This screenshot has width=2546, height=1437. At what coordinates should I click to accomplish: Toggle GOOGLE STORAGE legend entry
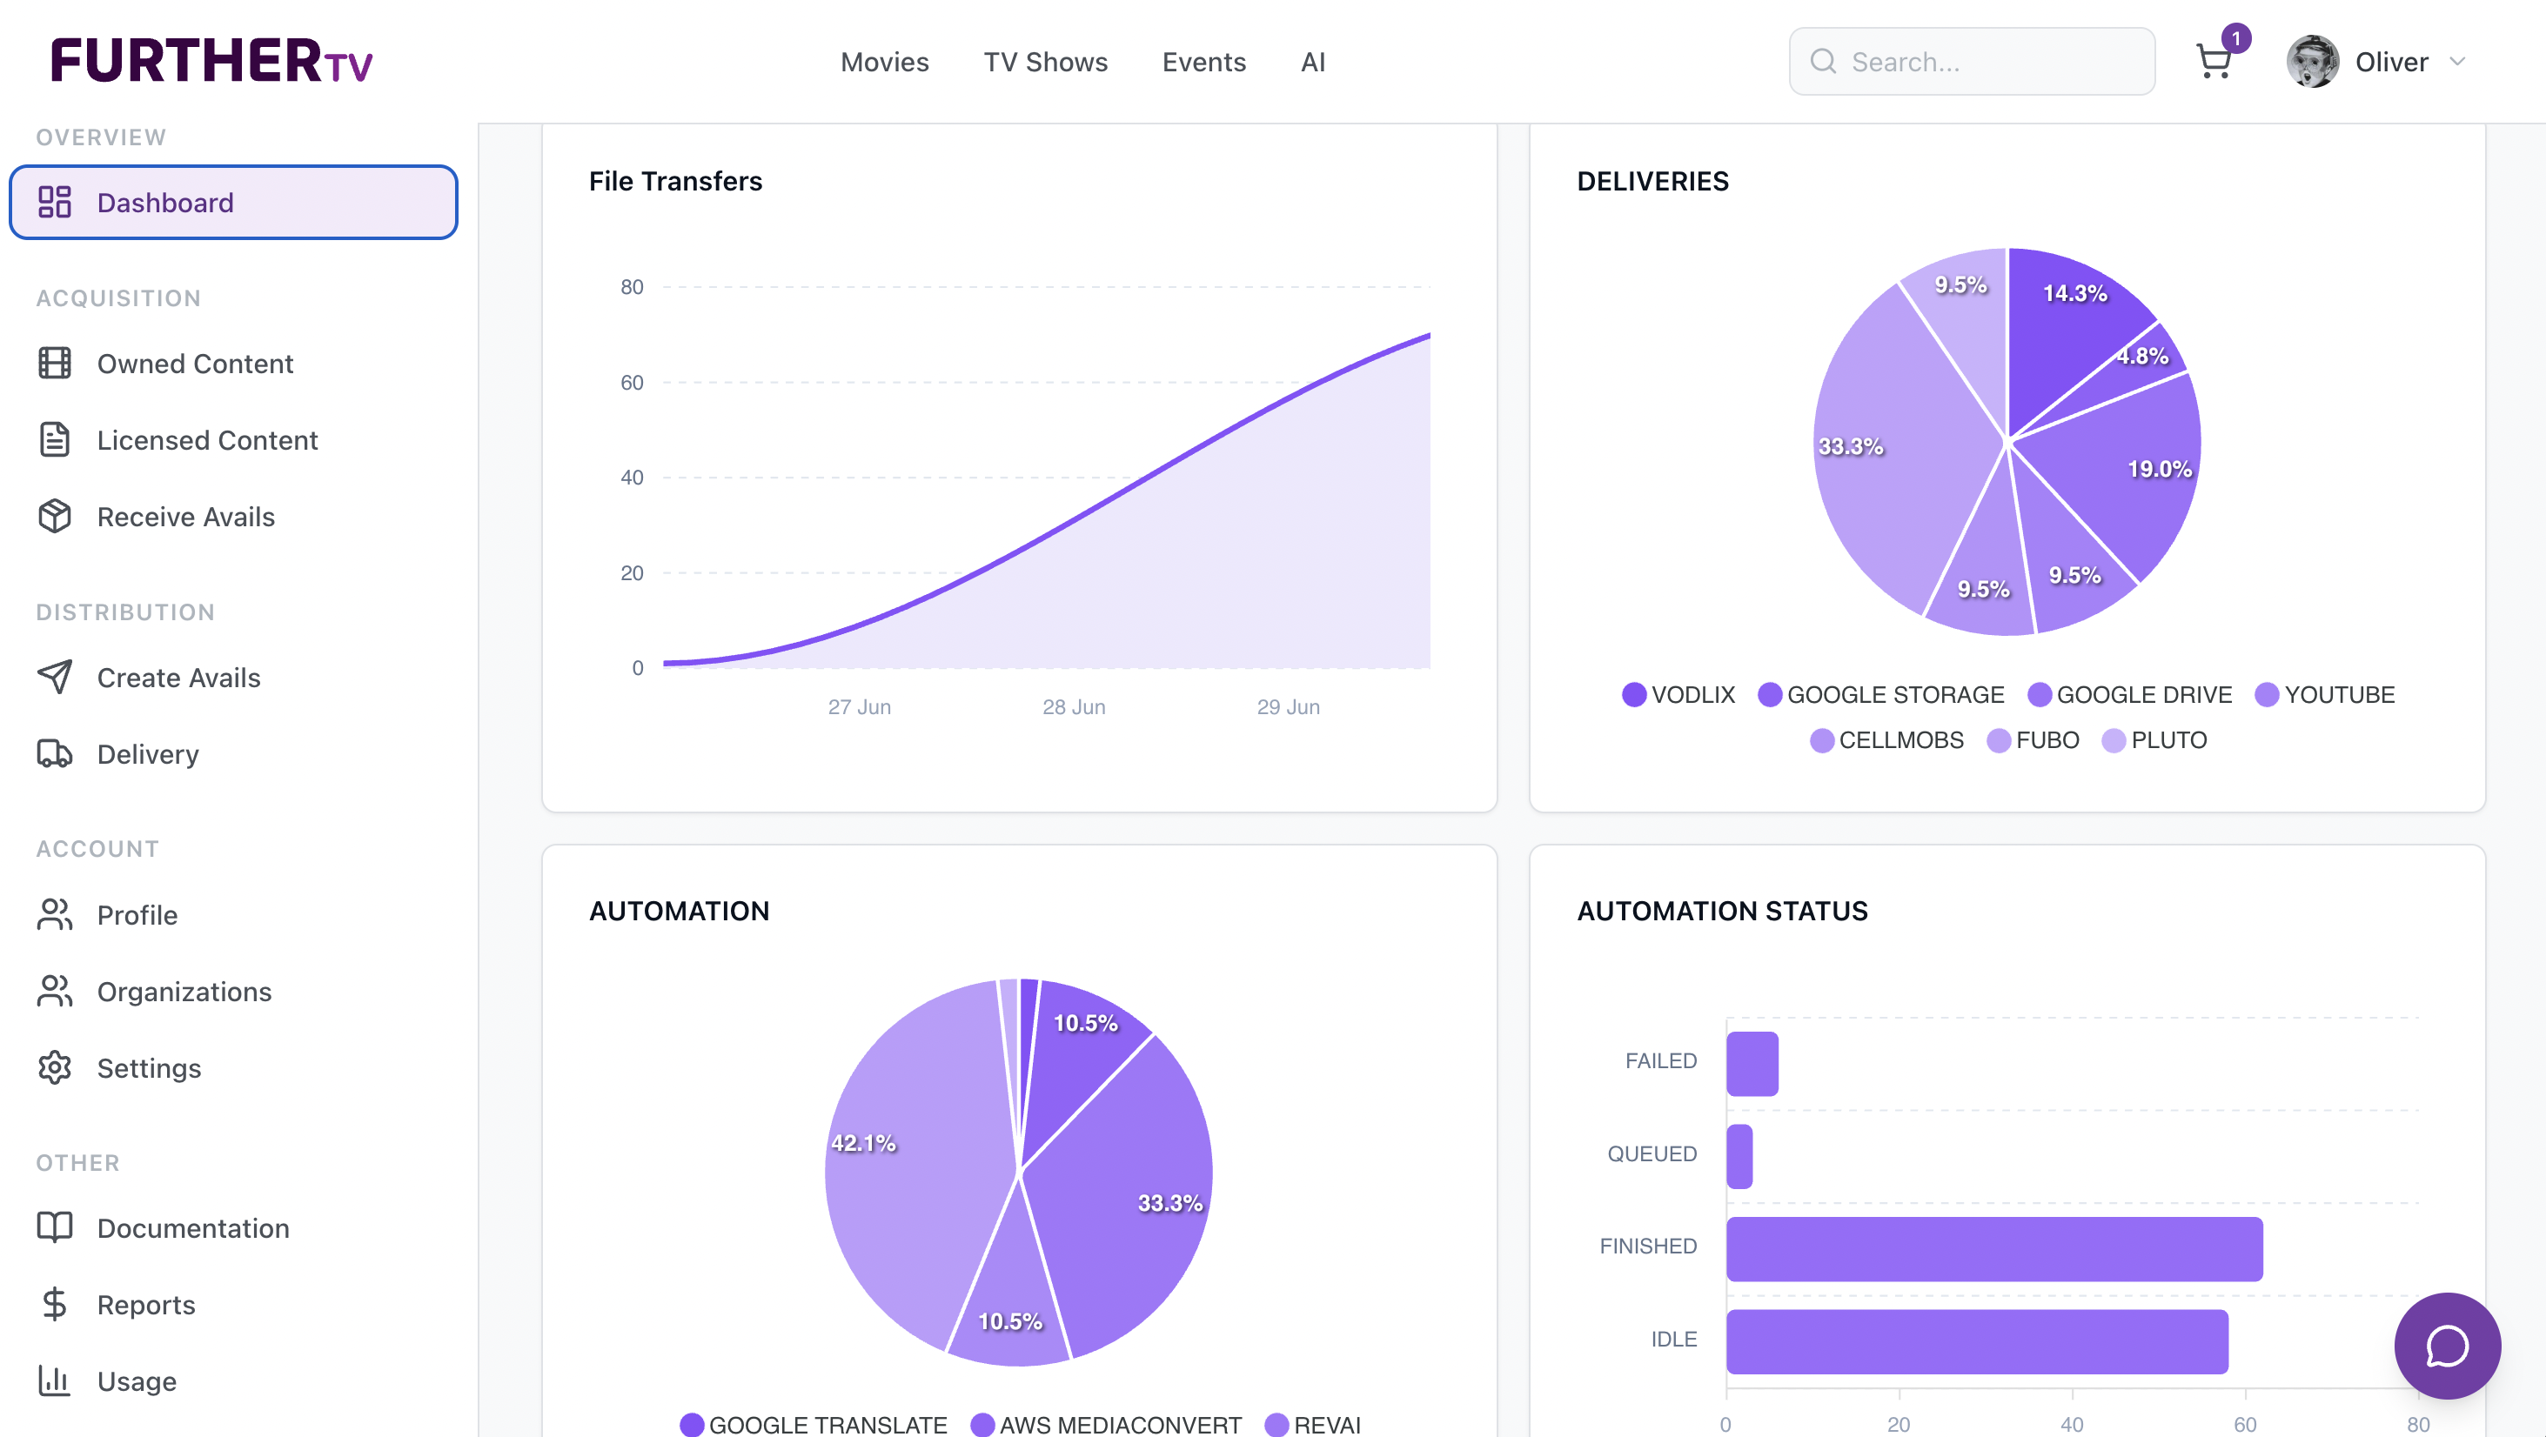(x=1881, y=694)
